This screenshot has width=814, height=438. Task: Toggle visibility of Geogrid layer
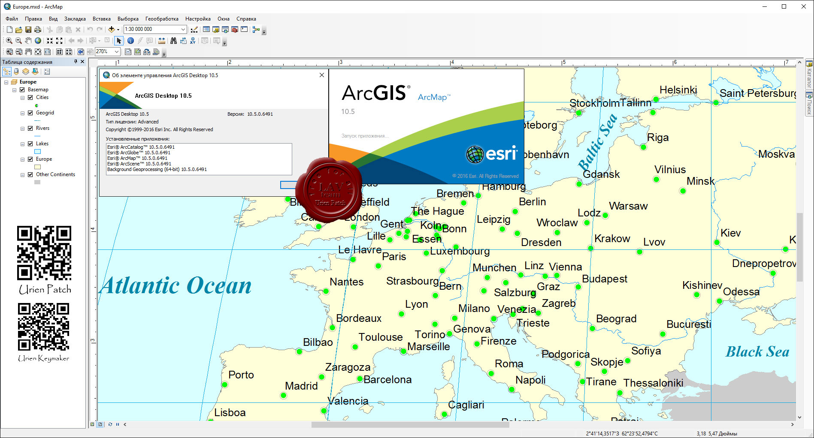click(x=30, y=113)
